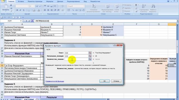Screen dimensions: 179x100
Task: Open Format as Table menu
Action: pyautogui.click(x=107, y=8)
